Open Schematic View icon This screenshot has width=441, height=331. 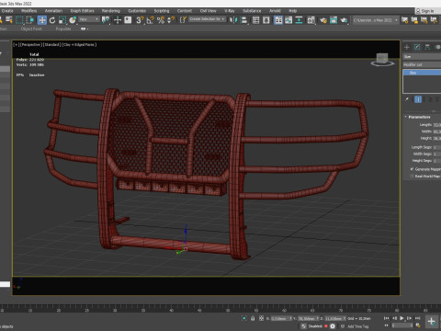pyautogui.click(x=299, y=20)
